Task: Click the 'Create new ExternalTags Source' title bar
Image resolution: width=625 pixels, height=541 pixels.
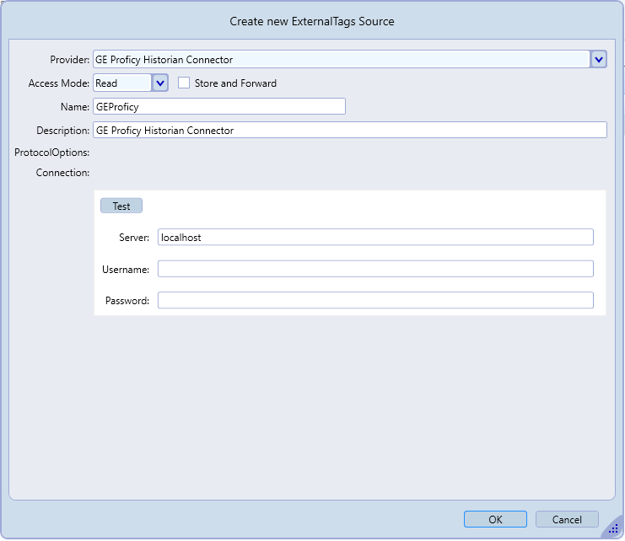Action: tap(312, 21)
